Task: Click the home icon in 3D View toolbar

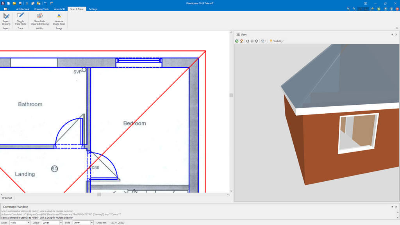Action: [241, 41]
